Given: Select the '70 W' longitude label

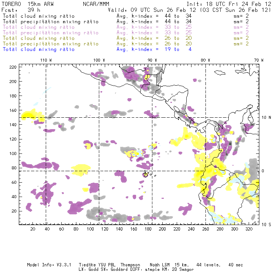Looking at the screenshot, I should 259,60.
